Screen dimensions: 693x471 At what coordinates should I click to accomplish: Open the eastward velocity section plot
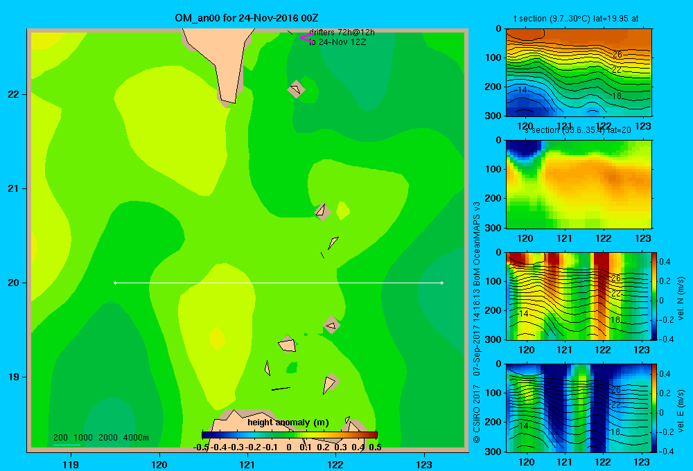coord(578,408)
